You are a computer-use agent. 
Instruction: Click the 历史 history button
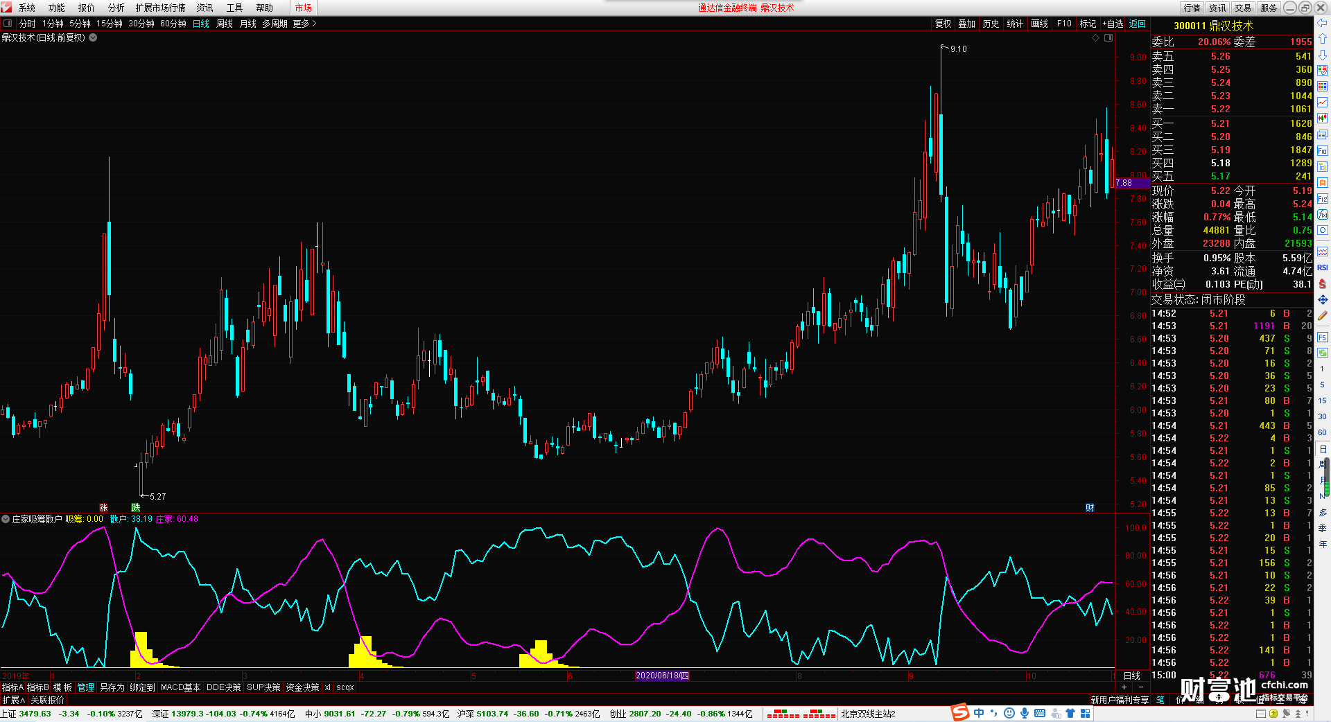pos(991,24)
